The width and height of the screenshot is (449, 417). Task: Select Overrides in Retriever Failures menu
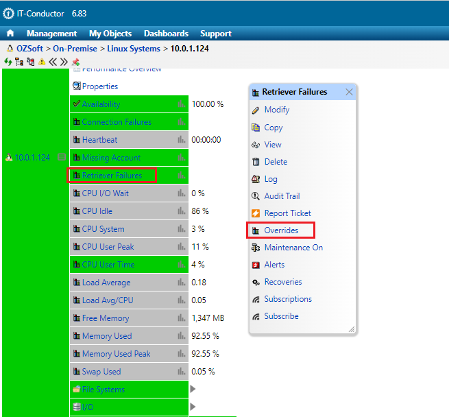tap(281, 230)
